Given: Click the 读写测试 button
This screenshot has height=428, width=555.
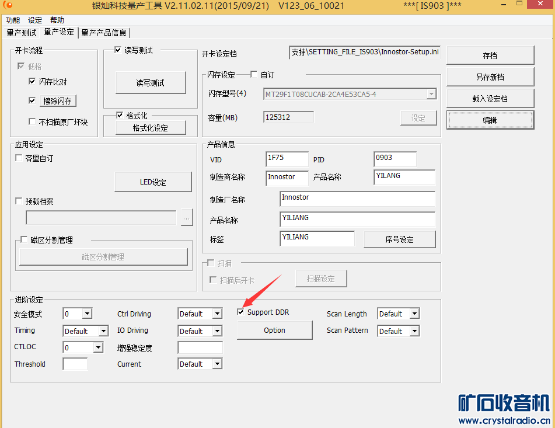Looking at the screenshot, I should tap(151, 83).
